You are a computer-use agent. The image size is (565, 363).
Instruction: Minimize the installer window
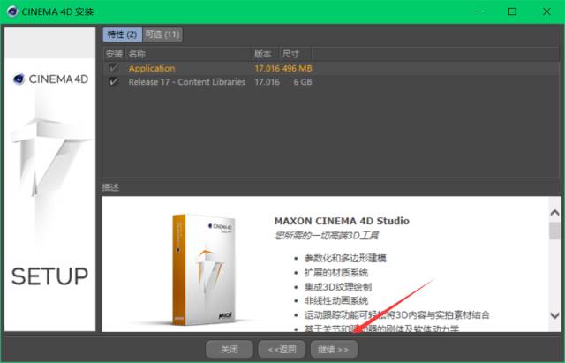click(x=472, y=11)
